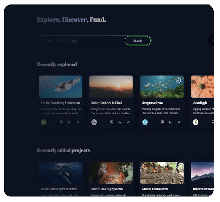The width and height of the screenshot is (220, 202).
Task: Click the link icon on Seagrass Grow
Action: (179, 122)
